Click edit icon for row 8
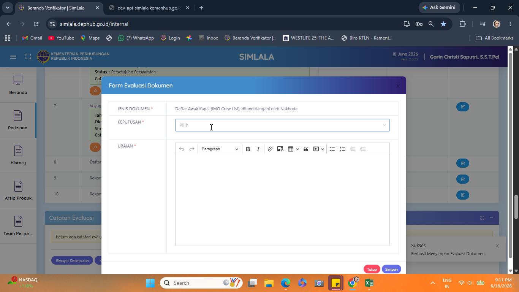The width and height of the screenshot is (519, 292). [463, 163]
